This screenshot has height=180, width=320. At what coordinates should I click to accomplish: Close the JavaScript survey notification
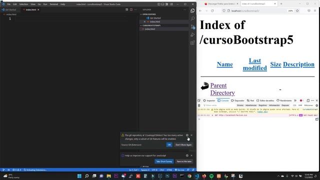(x=191, y=155)
